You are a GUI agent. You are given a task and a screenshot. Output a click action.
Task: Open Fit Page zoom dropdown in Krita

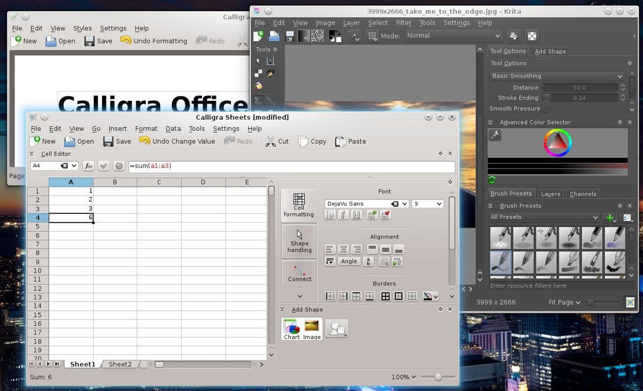pyautogui.click(x=565, y=303)
